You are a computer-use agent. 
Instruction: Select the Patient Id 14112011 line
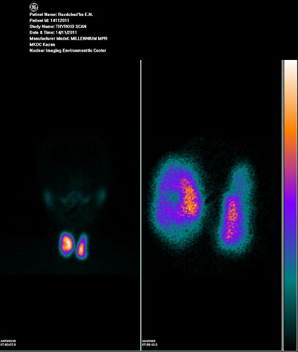(x=49, y=20)
